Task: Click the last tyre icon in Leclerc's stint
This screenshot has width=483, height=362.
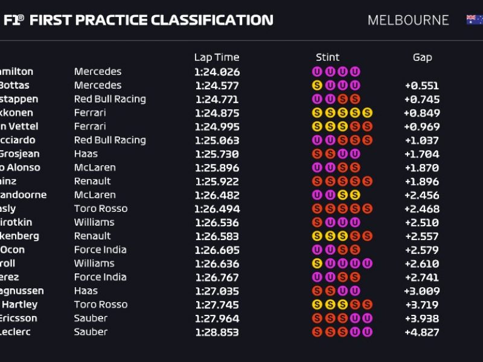Action: pyautogui.click(x=367, y=332)
